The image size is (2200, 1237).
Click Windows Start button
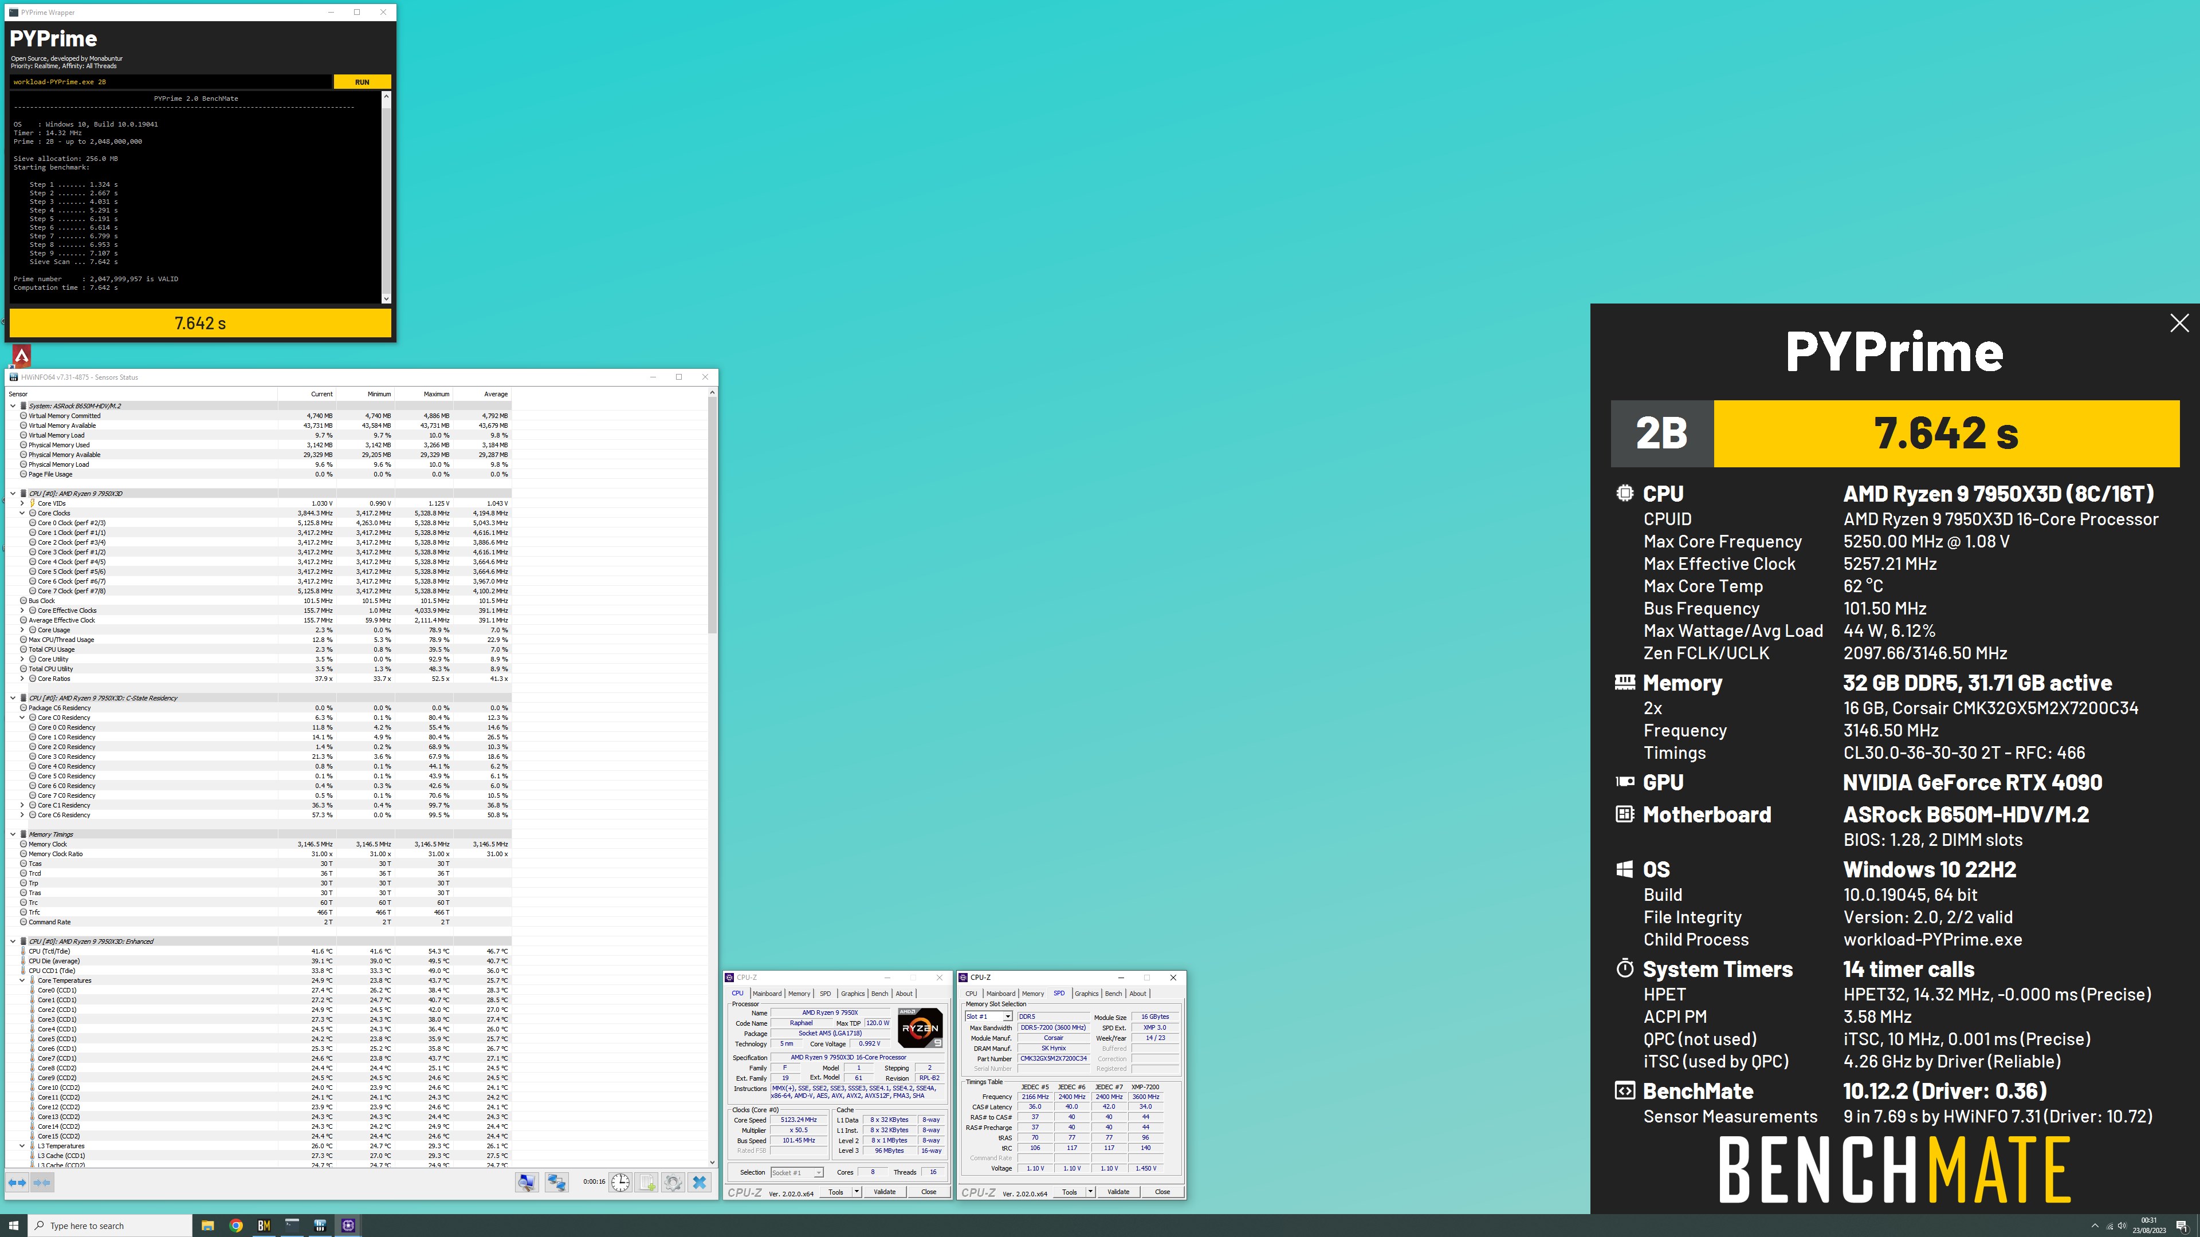click(14, 1225)
